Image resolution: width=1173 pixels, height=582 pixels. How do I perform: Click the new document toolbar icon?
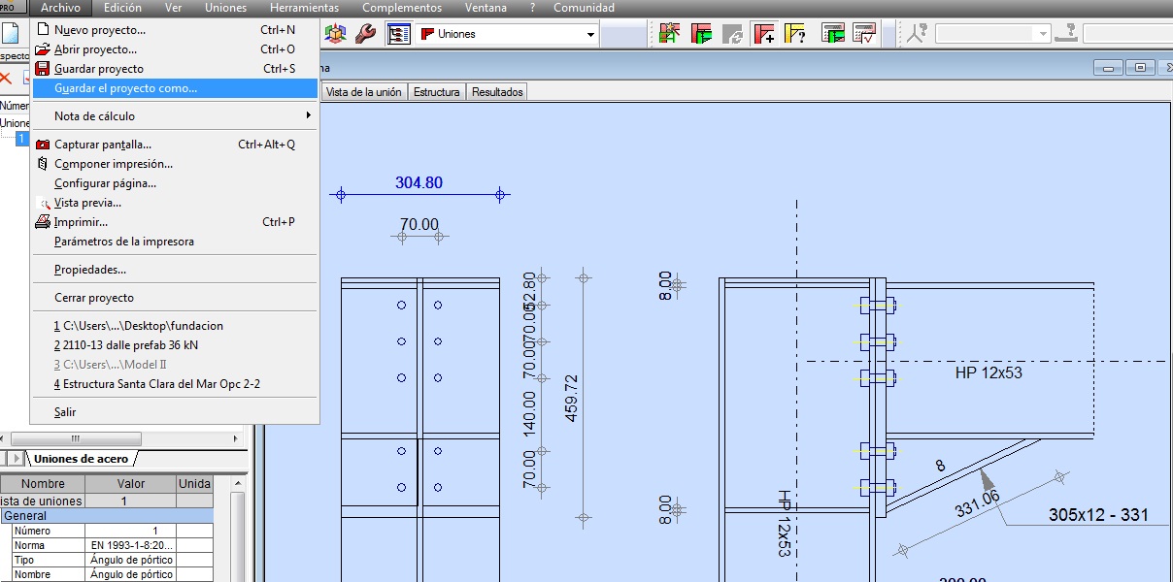[11, 34]
